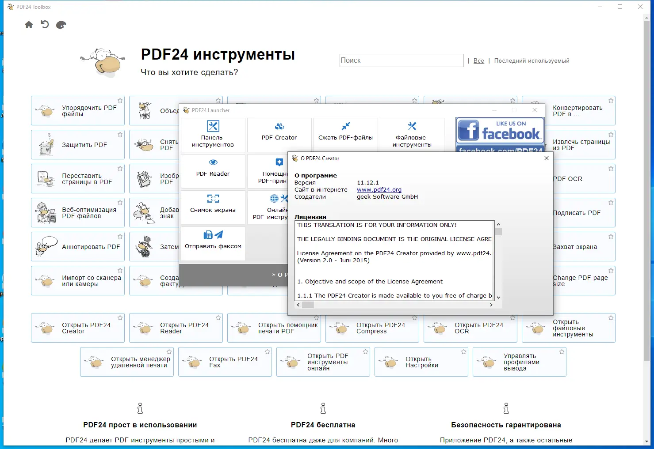Open the palette theme icon in Toolbox
Viewport: 654px width, 449px height.
click(61, 25)
